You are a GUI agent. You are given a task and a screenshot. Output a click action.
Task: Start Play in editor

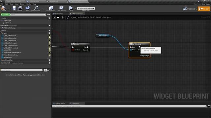pos(71,9)
